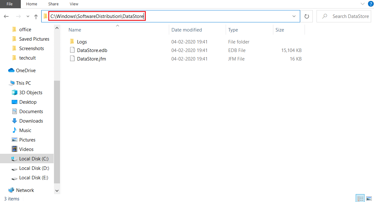Viewport: 374px width, 202px height.
Task: Sort by Name column header
Action: [75, 30]
